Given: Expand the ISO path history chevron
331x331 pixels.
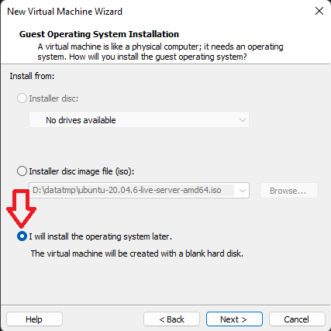Looking at the screenshot, I should pyautogui.click(x=243, y=191).
